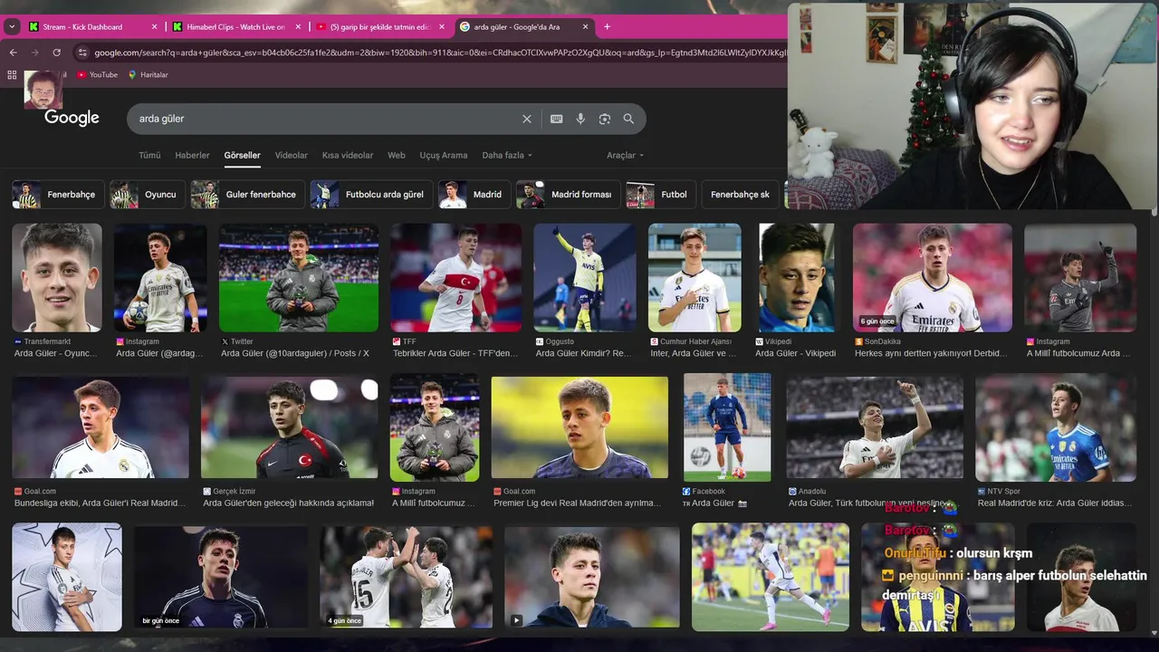Image resolution: width=1159 pixels, height=652 pixels.
Task: Close the Stream - Kick Dashboard tab
Action: pos(154,27)
